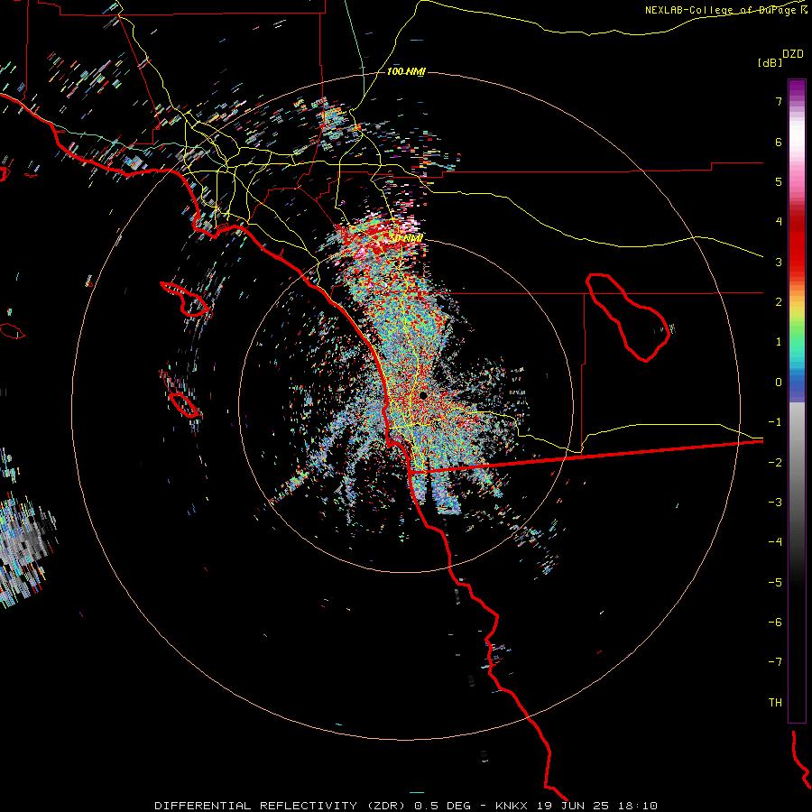Pick the 3 dB scale label
This screenshot has height=812, width=812.
click(779, 262)
